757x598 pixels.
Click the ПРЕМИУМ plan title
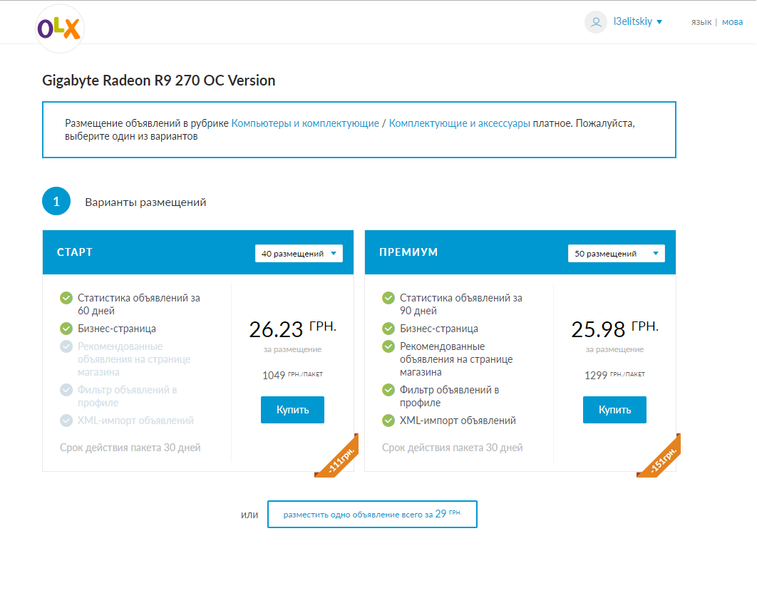pyautogui.click(x=408, y=252)
